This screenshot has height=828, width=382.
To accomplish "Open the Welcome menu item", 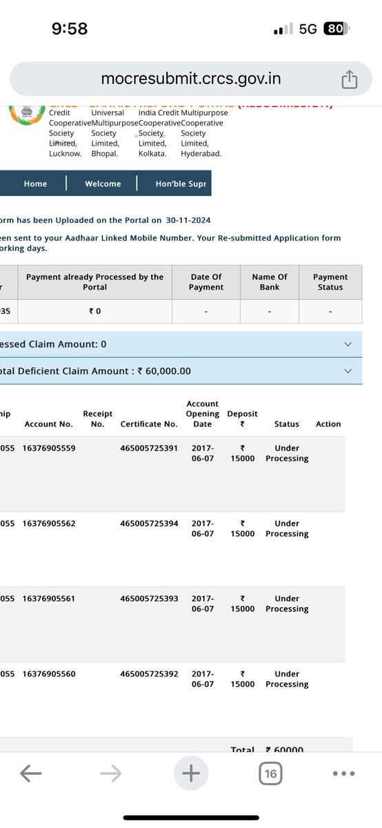I will [103, 184].
